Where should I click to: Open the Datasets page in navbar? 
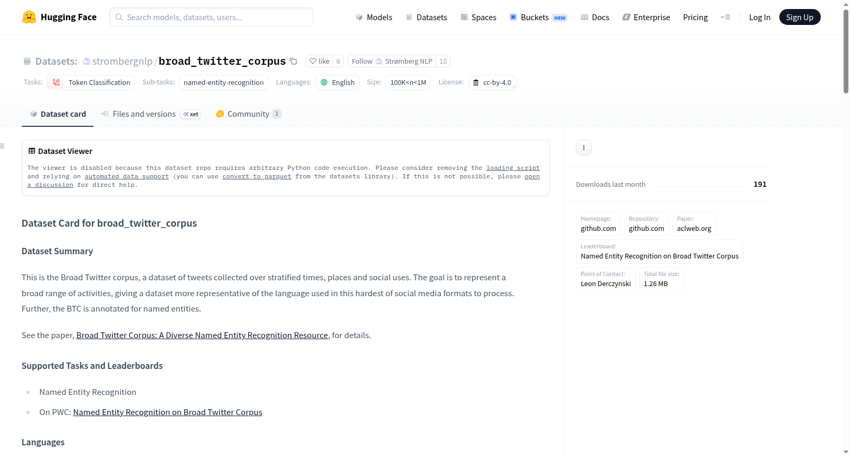pyautogui.click(x=426, y=17)
